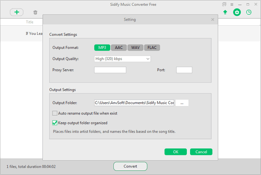Expand the Output Quality dropdown
The image size is (261, 175).
122,59
